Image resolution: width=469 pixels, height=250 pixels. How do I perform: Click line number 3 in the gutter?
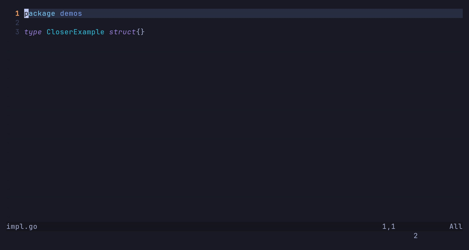point(17,32)
